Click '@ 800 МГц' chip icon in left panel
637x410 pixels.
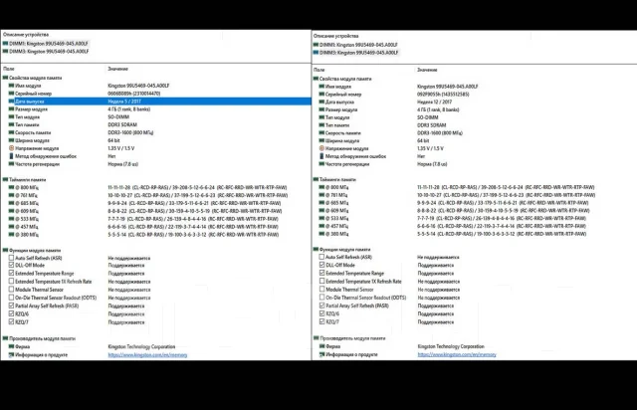[x=11, y=188]
